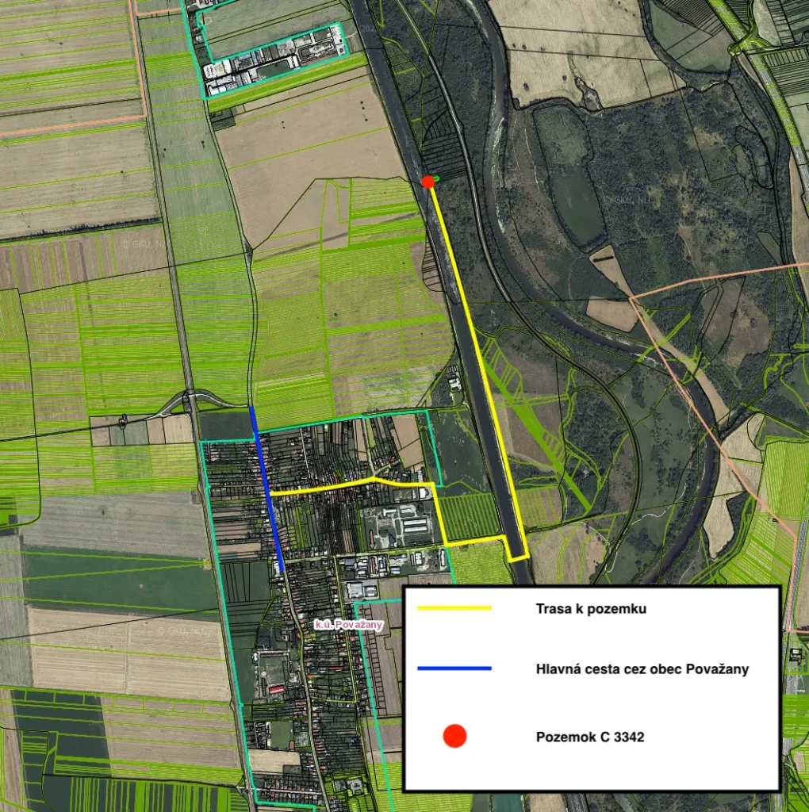The image size is (809, 812).
Task: Click the 'Pozemok C 3342' legend label
Action: (590, 737)
